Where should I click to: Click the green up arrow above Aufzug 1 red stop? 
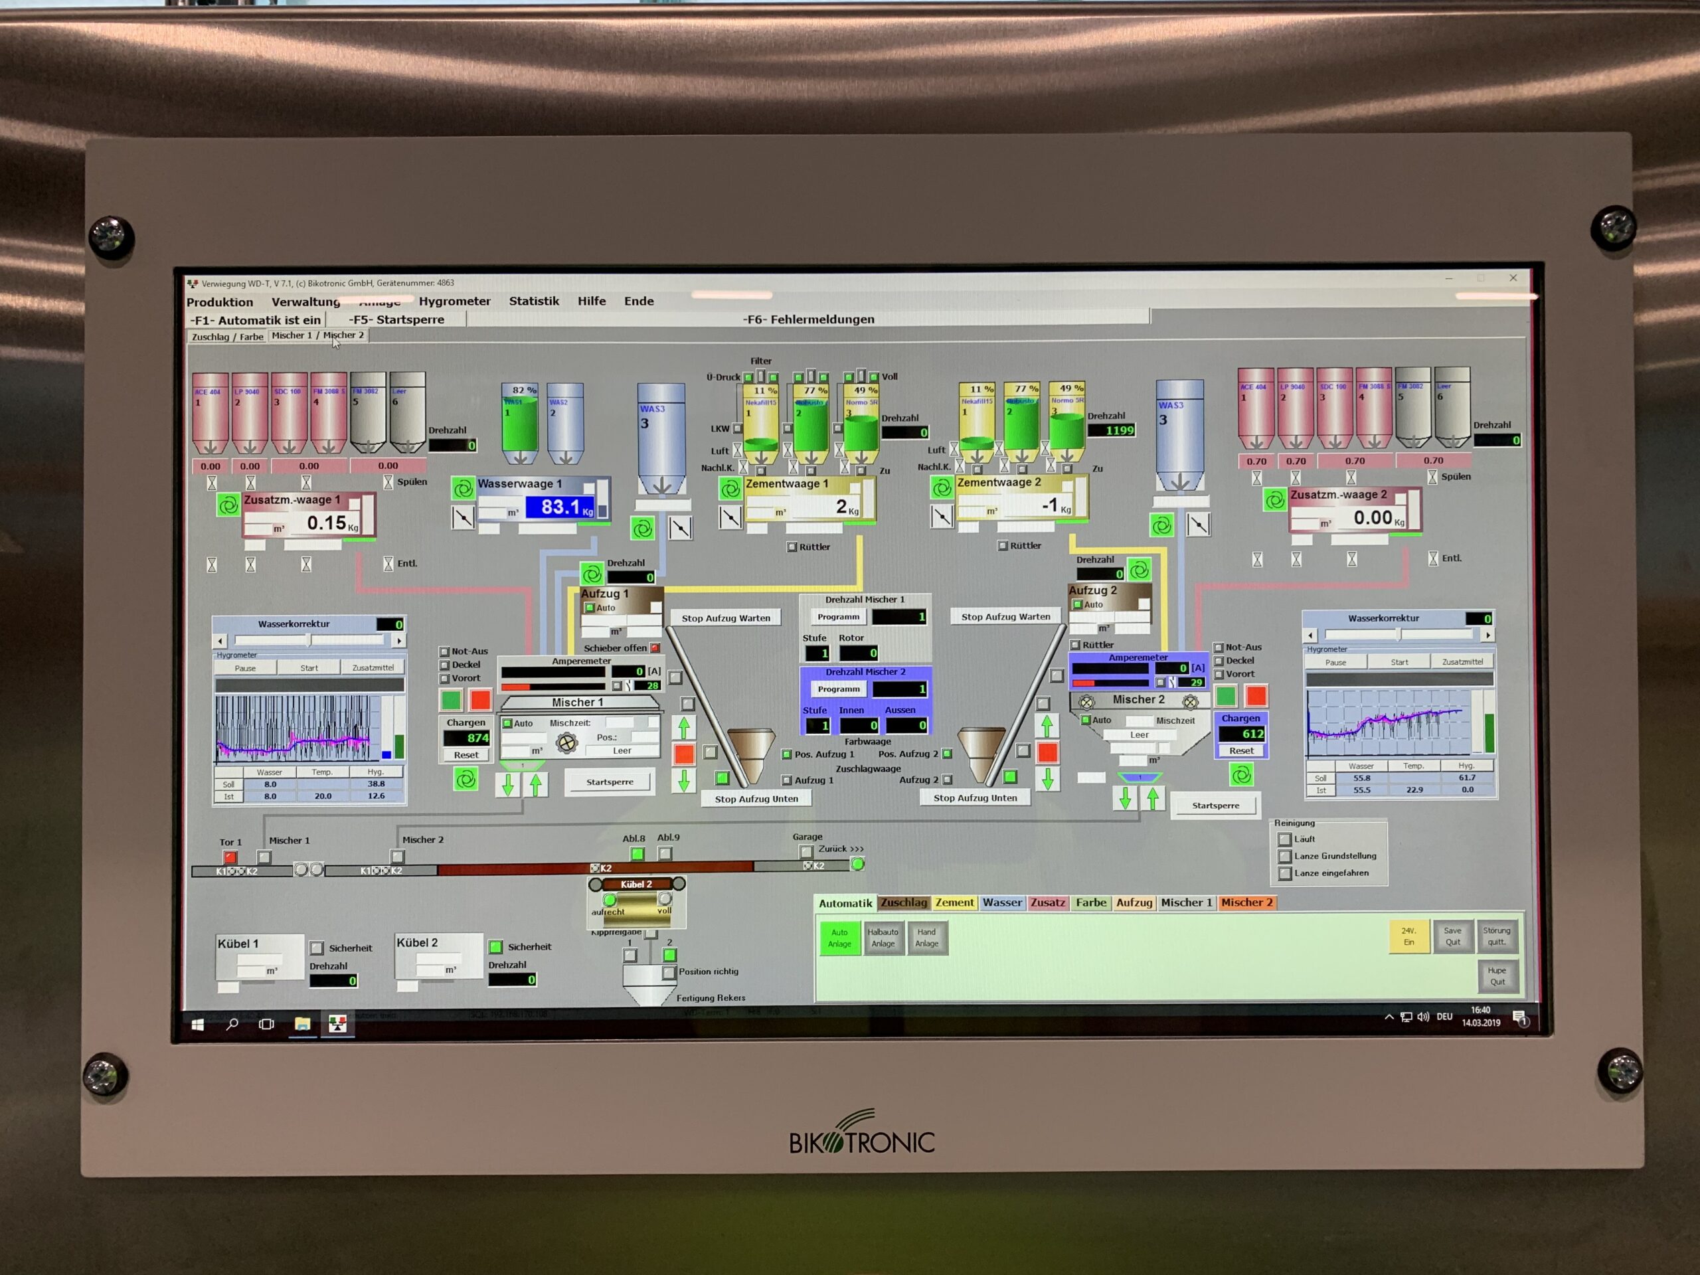[684, 727]
